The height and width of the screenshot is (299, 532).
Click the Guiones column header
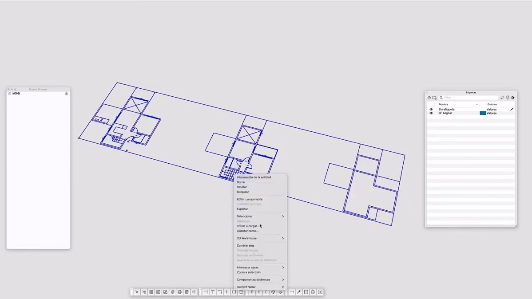pyautogui.click(x=492, y=104)
